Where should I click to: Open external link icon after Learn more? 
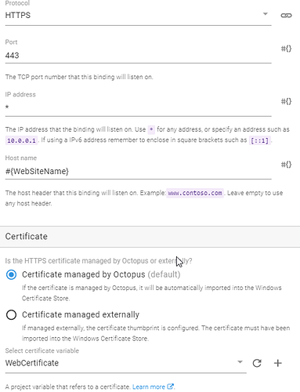coord(170,387)
